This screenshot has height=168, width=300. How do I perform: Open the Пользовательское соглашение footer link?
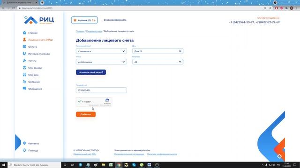(129, 154)
